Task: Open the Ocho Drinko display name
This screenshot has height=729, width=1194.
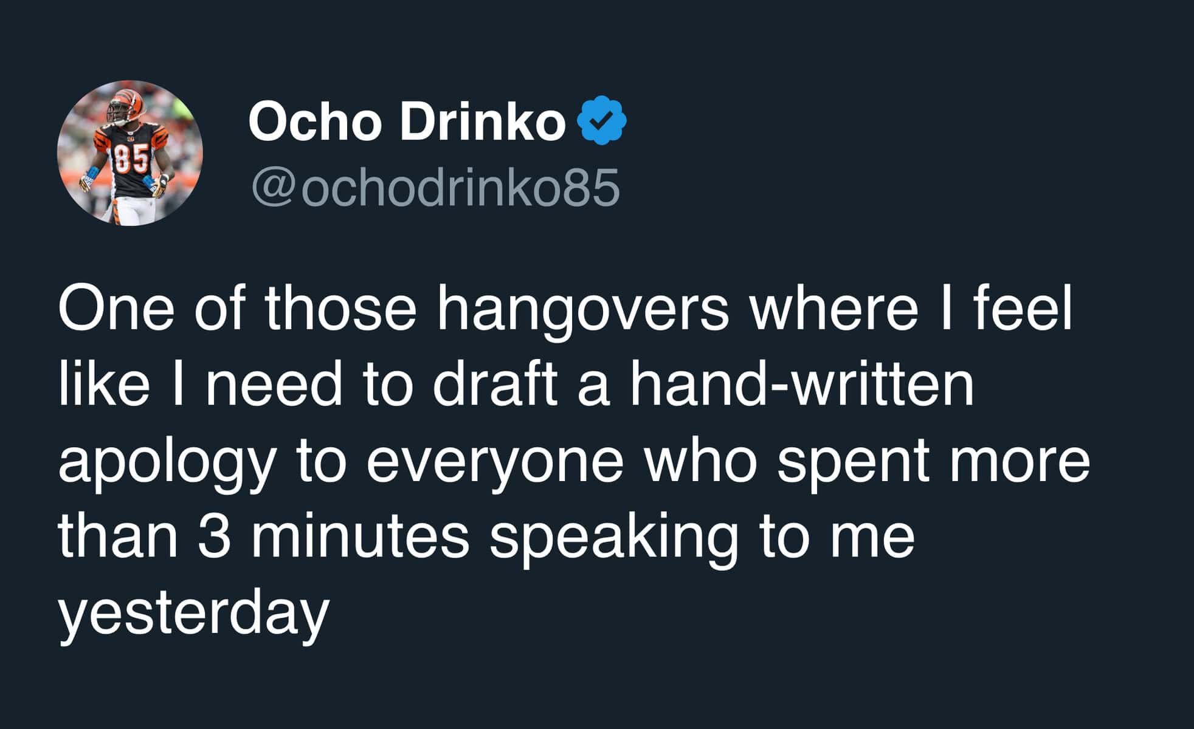Action: point(407,122)
